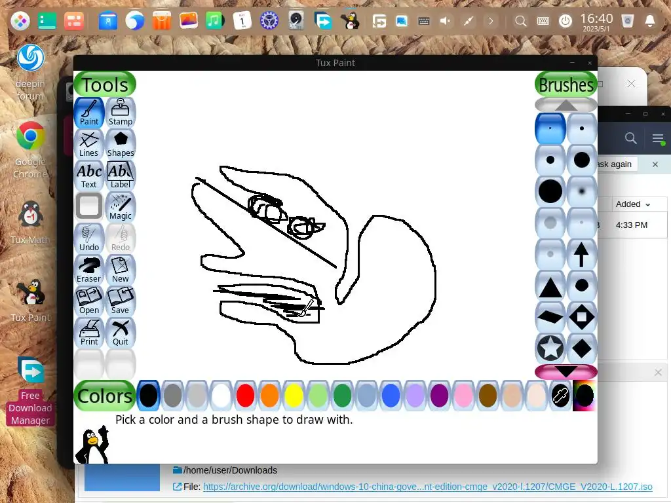This screenshot has height=503, width=671.
Task: Click the /home/user/Downloads folder path
Action: pos(230,470)
